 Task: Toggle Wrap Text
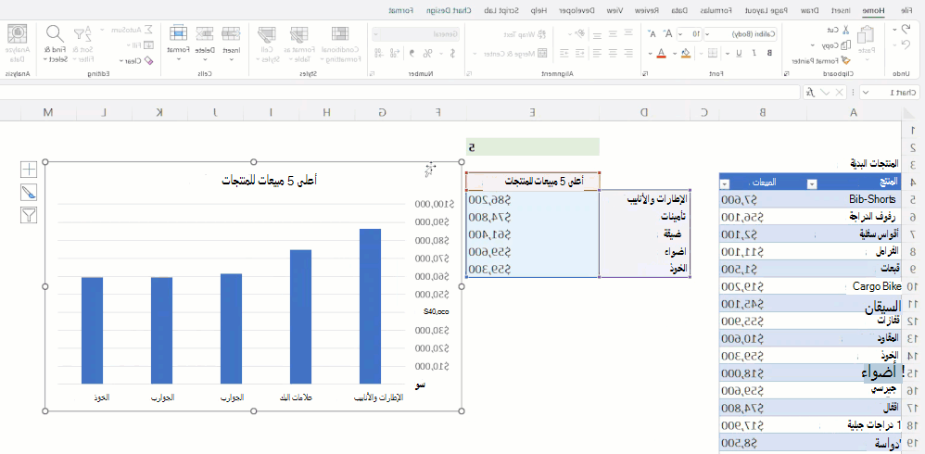click(x=525, y=34)
